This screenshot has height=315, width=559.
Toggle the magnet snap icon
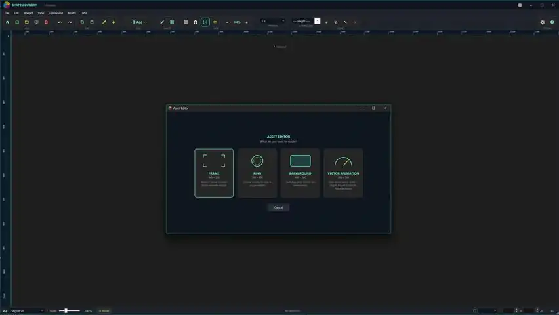tap(196, 22)
